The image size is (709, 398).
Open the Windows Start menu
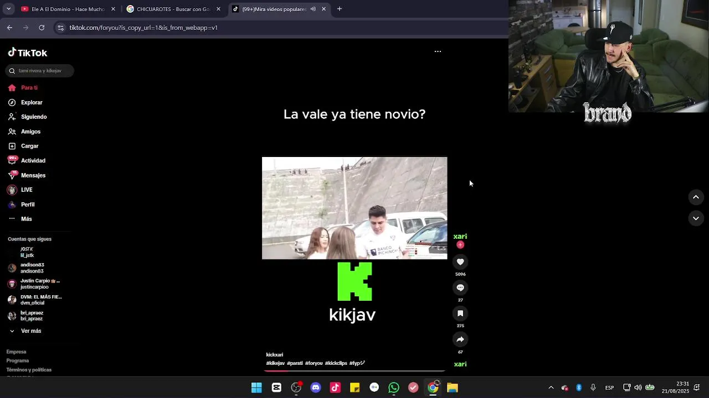(256, 387)
